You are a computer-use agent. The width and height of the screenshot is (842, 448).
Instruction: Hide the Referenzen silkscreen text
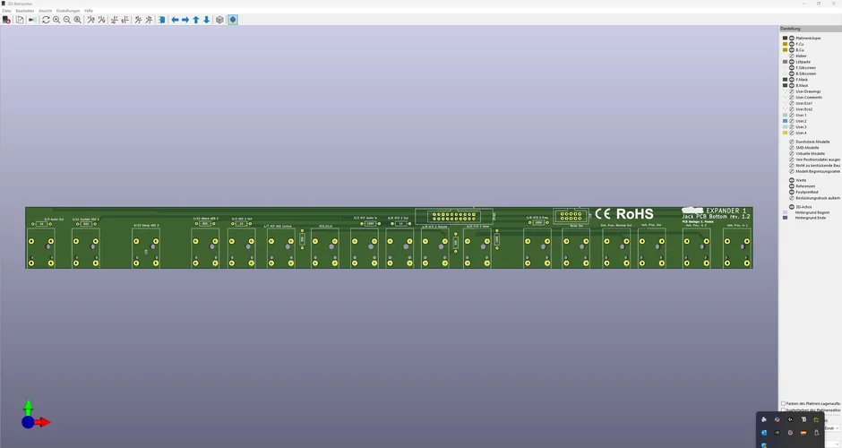(x=792, y=186)
